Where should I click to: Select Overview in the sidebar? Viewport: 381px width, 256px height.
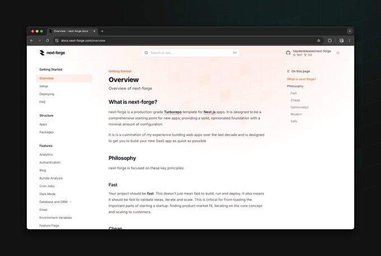pos(64,78)
